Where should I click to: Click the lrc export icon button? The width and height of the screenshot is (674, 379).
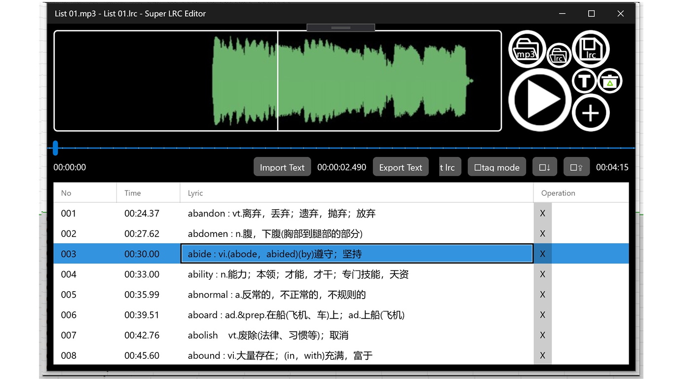[x=449, y=167]
